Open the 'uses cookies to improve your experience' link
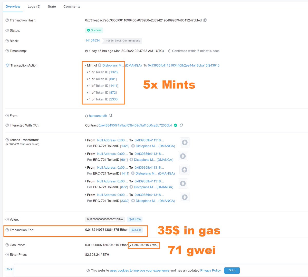Viewport: 308px width, 277px height. coord(140,270)
